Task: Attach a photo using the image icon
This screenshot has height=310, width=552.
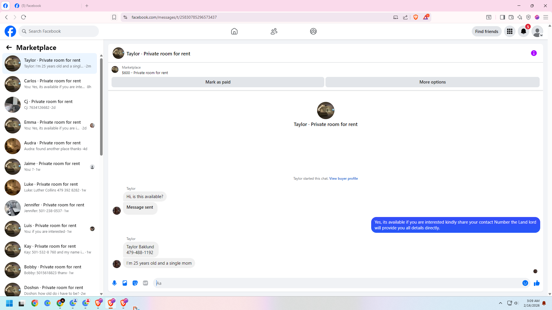Action: tap(125, 283)
